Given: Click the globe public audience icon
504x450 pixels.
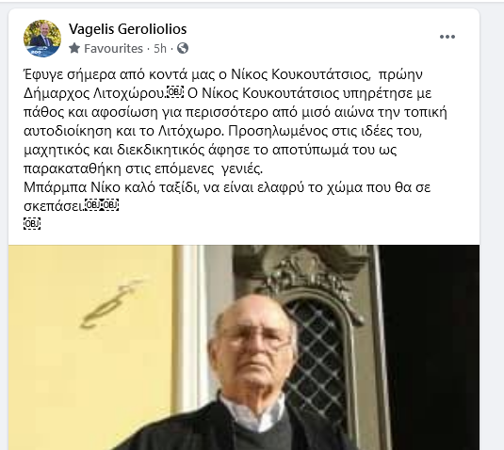Looking at the screenshot, I should [x=183, y=48].
